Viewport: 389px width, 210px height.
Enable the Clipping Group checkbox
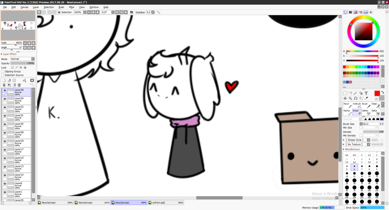point(3,71)
